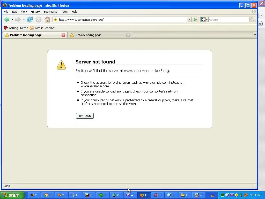265x199 pixels.
Task: Click the Server not found heading
Action: point(95,62)
